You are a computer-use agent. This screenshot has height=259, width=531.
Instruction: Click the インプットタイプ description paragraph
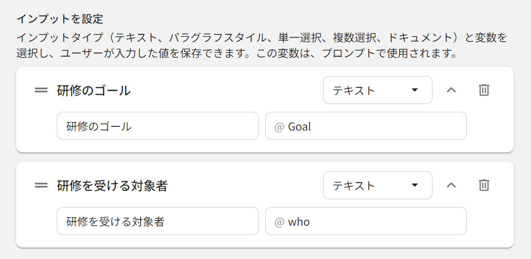click(x=261, y=45)
